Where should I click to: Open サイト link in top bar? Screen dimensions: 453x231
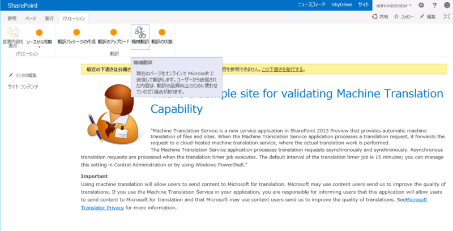(364, 5)
